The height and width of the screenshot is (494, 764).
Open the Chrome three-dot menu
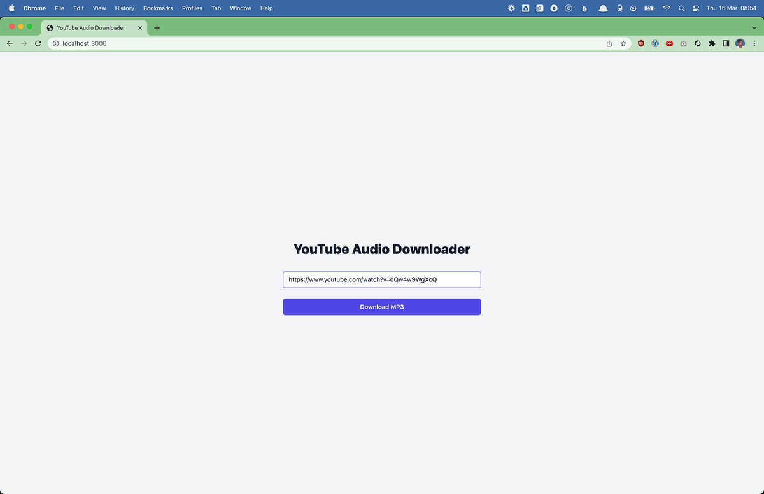(754, 43)
